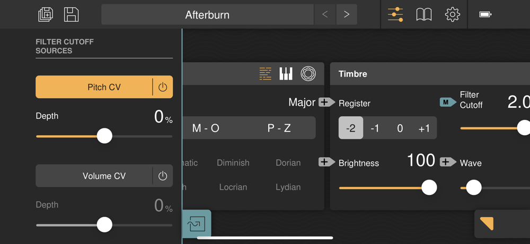Screen dimensions: 530x244
Task: Expand the Wave modulation plus arrow
Action: click(x=448, y=162)
